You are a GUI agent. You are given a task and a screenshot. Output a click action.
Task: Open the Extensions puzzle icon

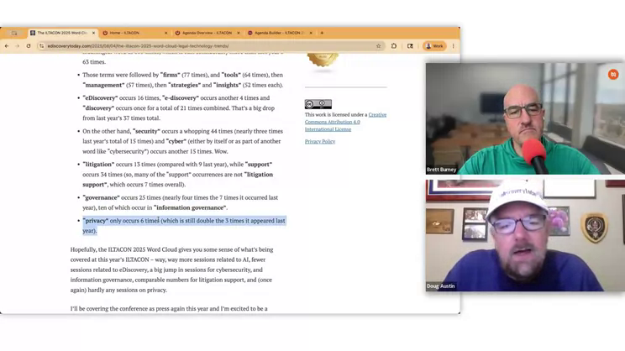point(394,46)
